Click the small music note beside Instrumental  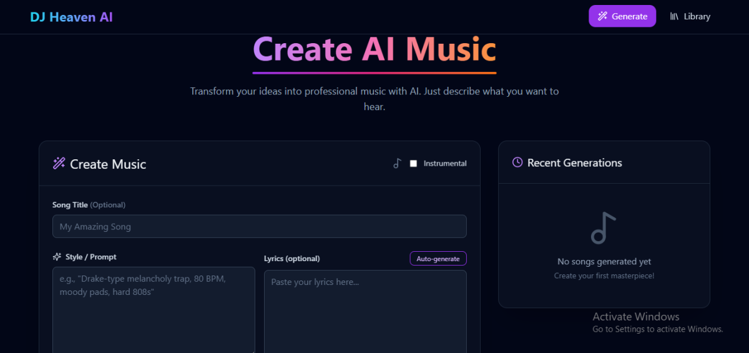click(x=397, y=164)
